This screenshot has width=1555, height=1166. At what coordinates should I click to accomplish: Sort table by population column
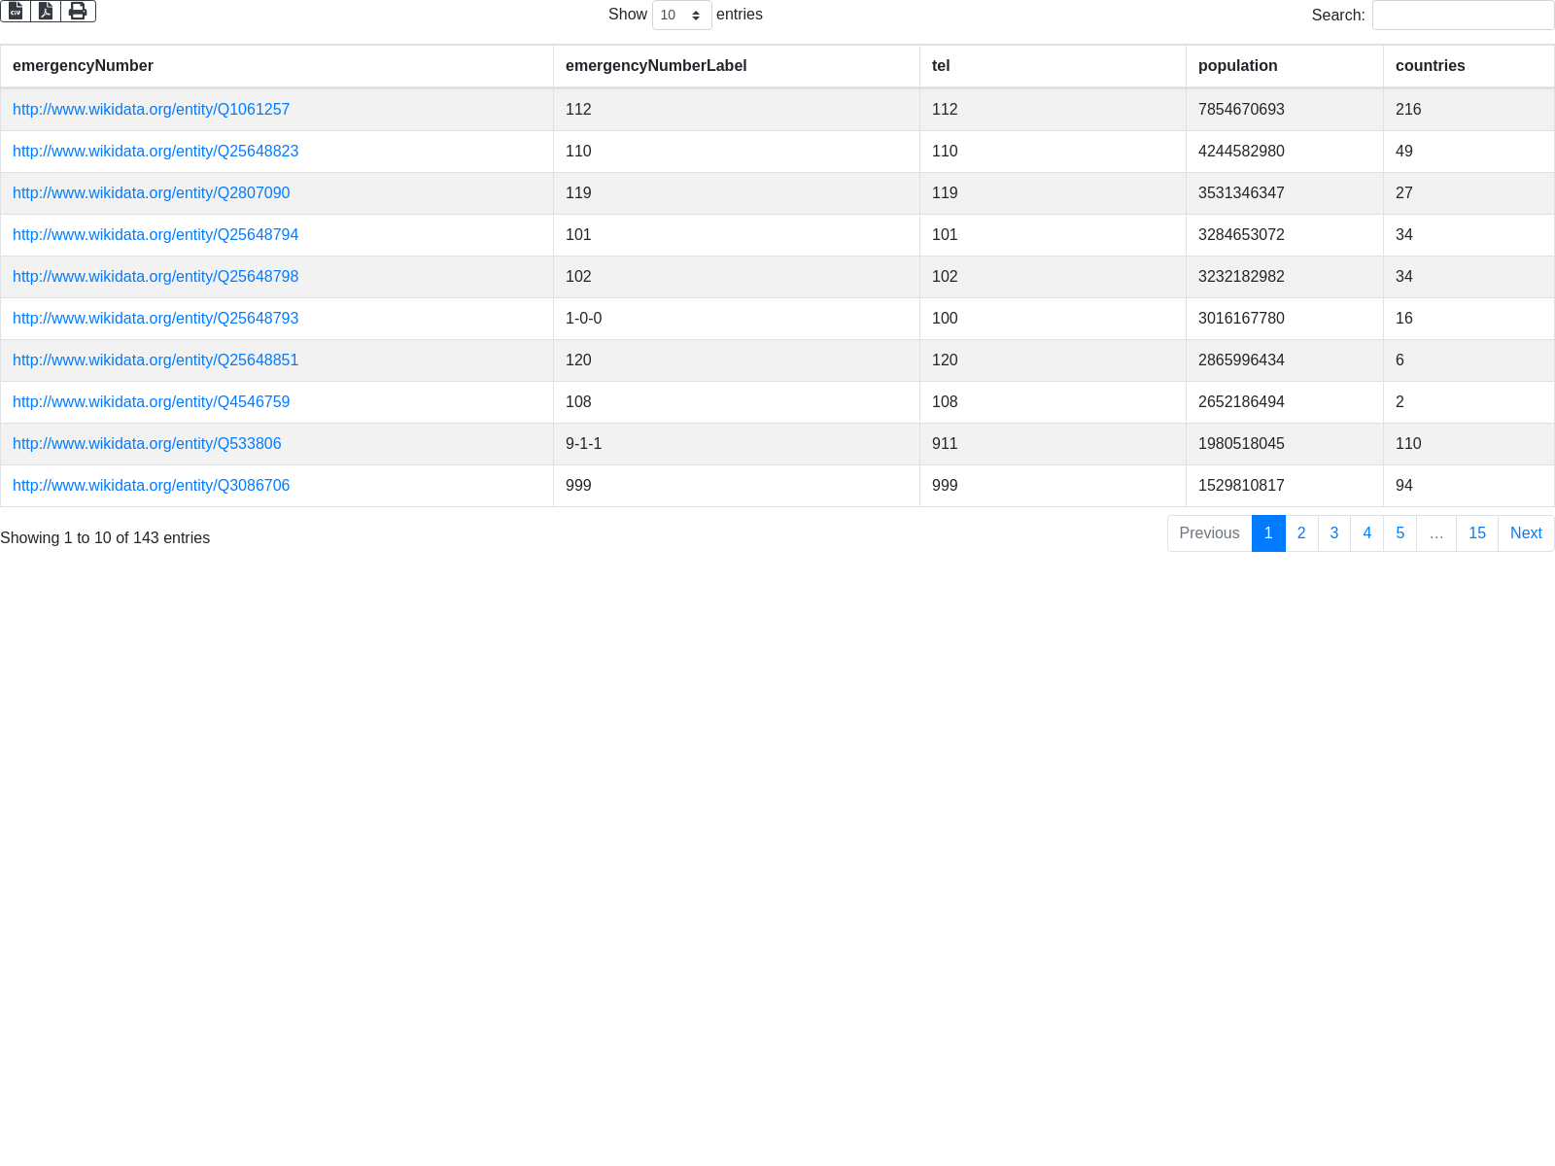click(x=1237, y=66)
